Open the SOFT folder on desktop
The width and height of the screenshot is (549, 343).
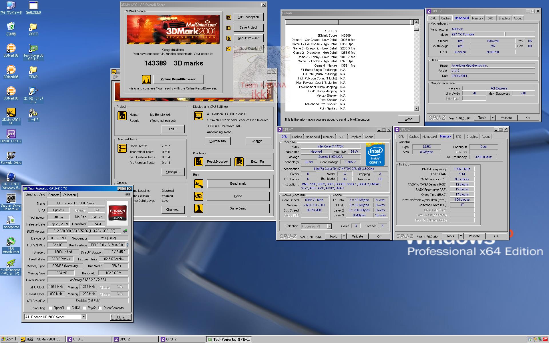coord(33,29)
